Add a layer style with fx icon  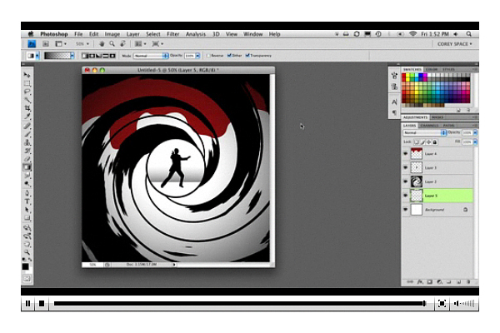(x=420, y=281)
